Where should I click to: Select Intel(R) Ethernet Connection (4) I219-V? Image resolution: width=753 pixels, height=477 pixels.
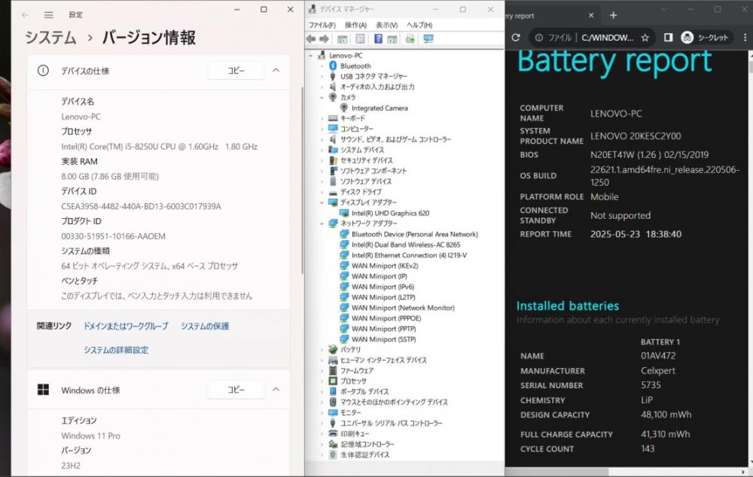pyautogui.click(x=409, y=255)
